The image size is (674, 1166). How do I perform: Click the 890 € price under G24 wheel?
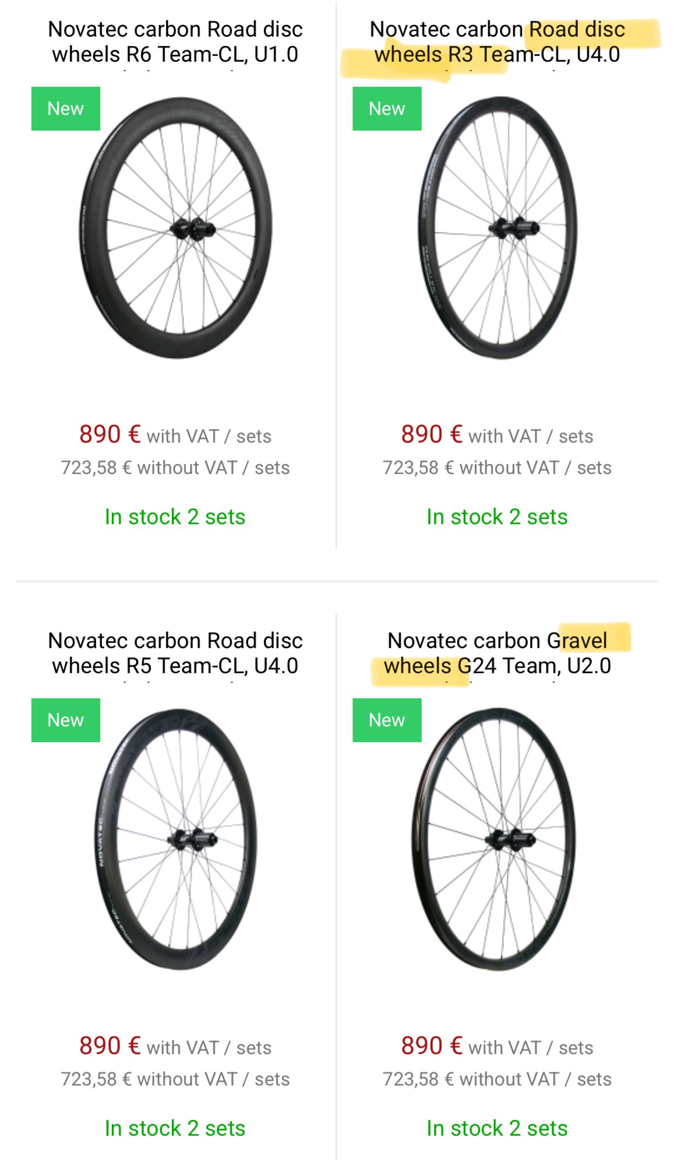[432, 1046]
